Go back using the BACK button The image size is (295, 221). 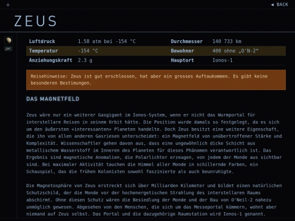280,4
